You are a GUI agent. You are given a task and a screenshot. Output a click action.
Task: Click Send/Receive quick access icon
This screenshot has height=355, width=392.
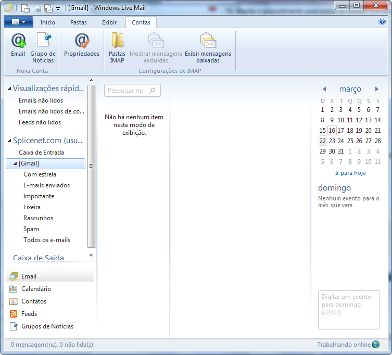pyautogui.click(x=48, y=8)
